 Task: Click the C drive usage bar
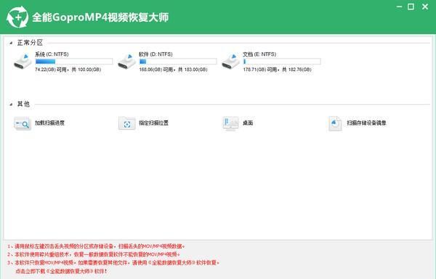coord(74,62)
